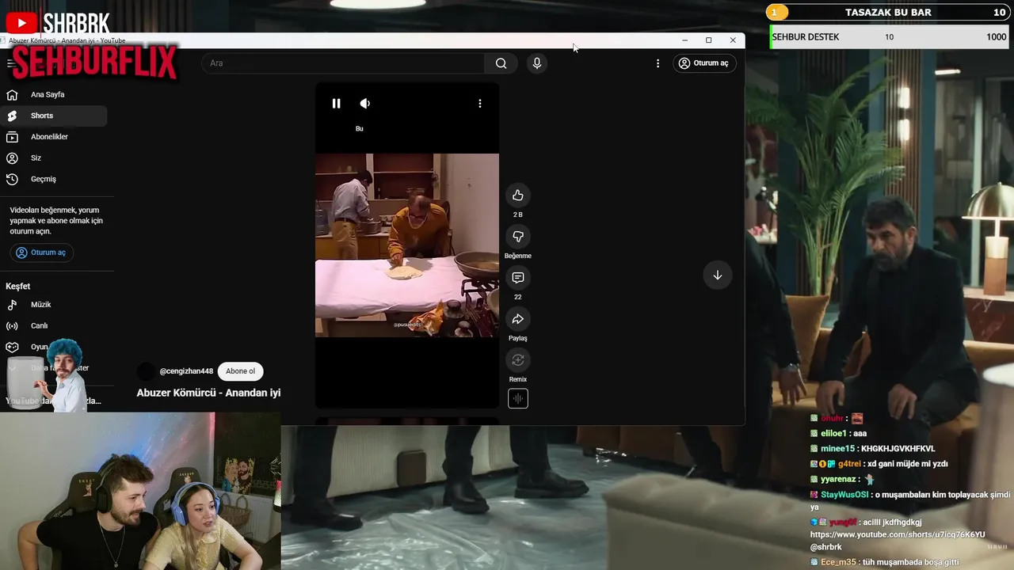Go to the next Short arrow
1014x570 pixels.
tap(718, 275)
